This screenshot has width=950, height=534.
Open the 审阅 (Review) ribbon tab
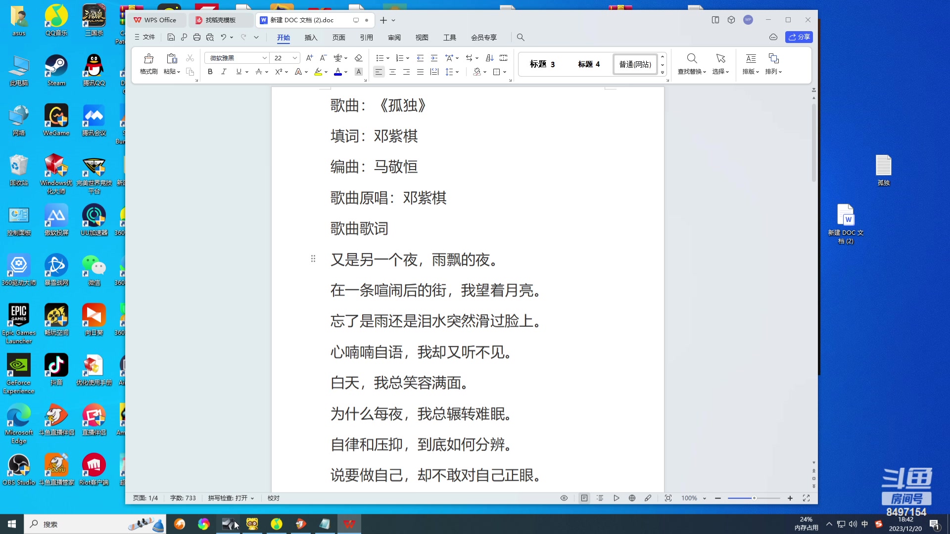tap(394, 38)
